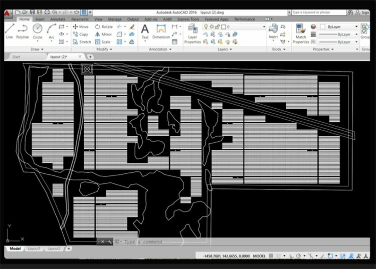The image size is (376, 269).
Task: Click the Text annotation tool
Action: point(145,32)
